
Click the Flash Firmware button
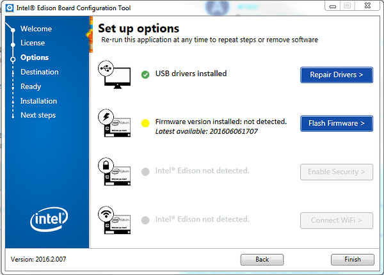tap(337, 123)
